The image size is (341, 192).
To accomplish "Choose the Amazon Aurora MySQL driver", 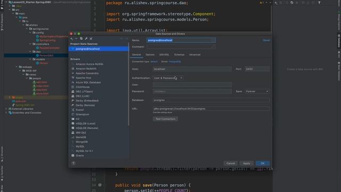I will (90, 64).
